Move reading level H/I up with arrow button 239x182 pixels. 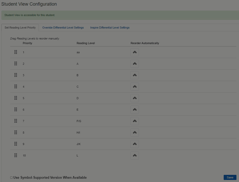(x=135, y=132)
